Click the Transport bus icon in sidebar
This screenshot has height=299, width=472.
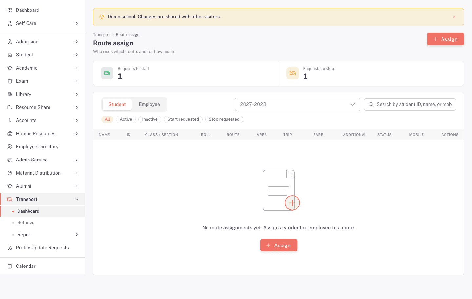click(x=10, y=199)
